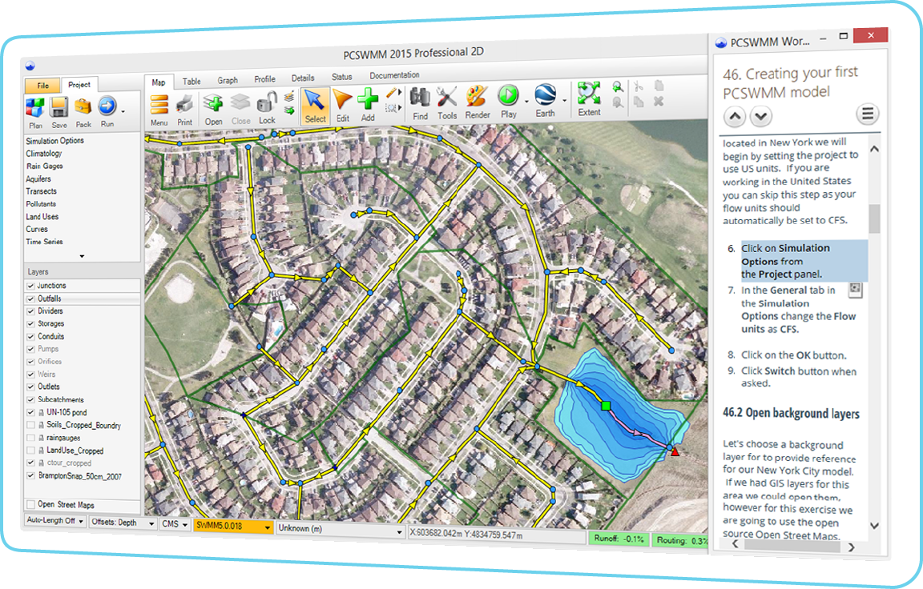Uncheck the Junctions layer
Viewport: 923px width, 589px height.
[32, 286]
